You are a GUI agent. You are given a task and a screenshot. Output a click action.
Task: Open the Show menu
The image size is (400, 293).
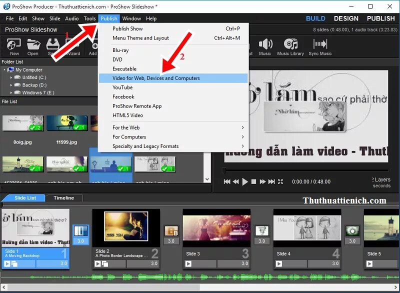[x=38, y=18]
